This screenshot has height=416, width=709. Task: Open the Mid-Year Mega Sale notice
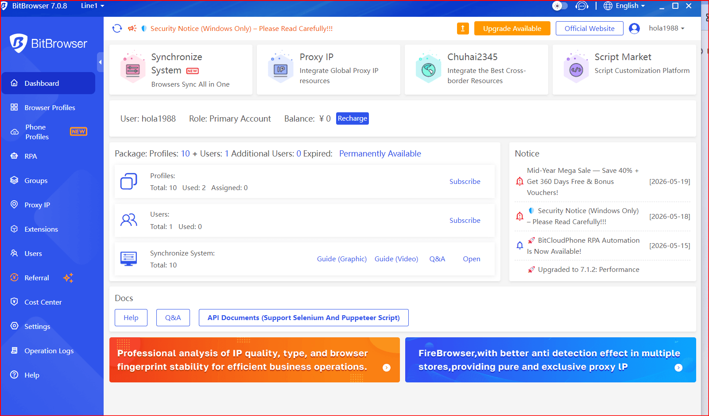(583, 182)
